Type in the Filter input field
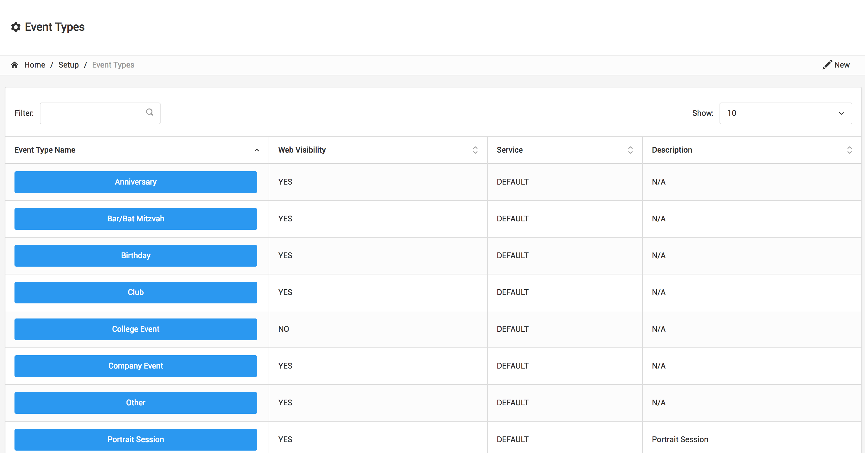Viewport: 865px width, 453px height. pyautogui.click(x=92, y=113)
